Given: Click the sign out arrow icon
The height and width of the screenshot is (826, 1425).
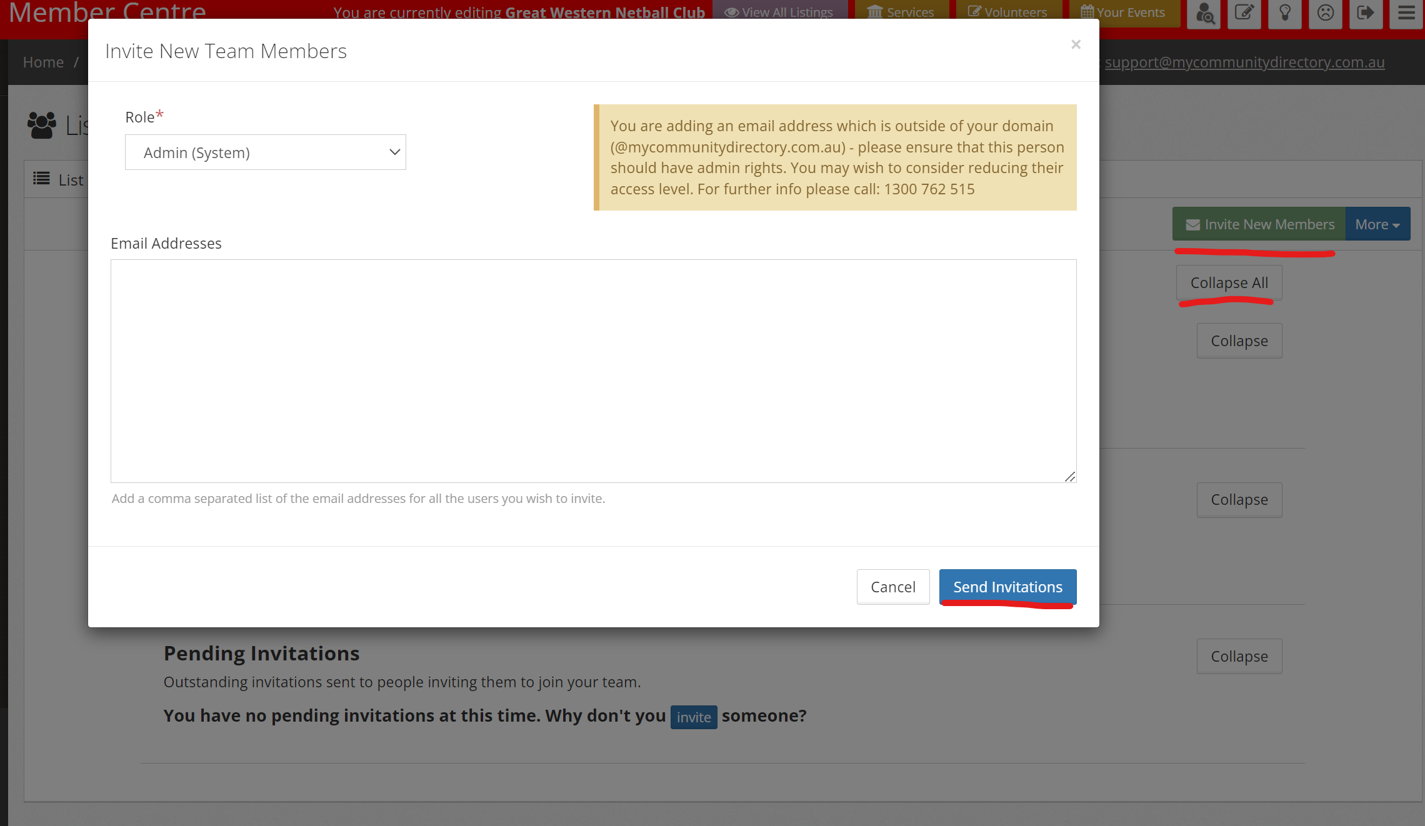Looking at the screenshot, I should click(x=1366, y=13).
